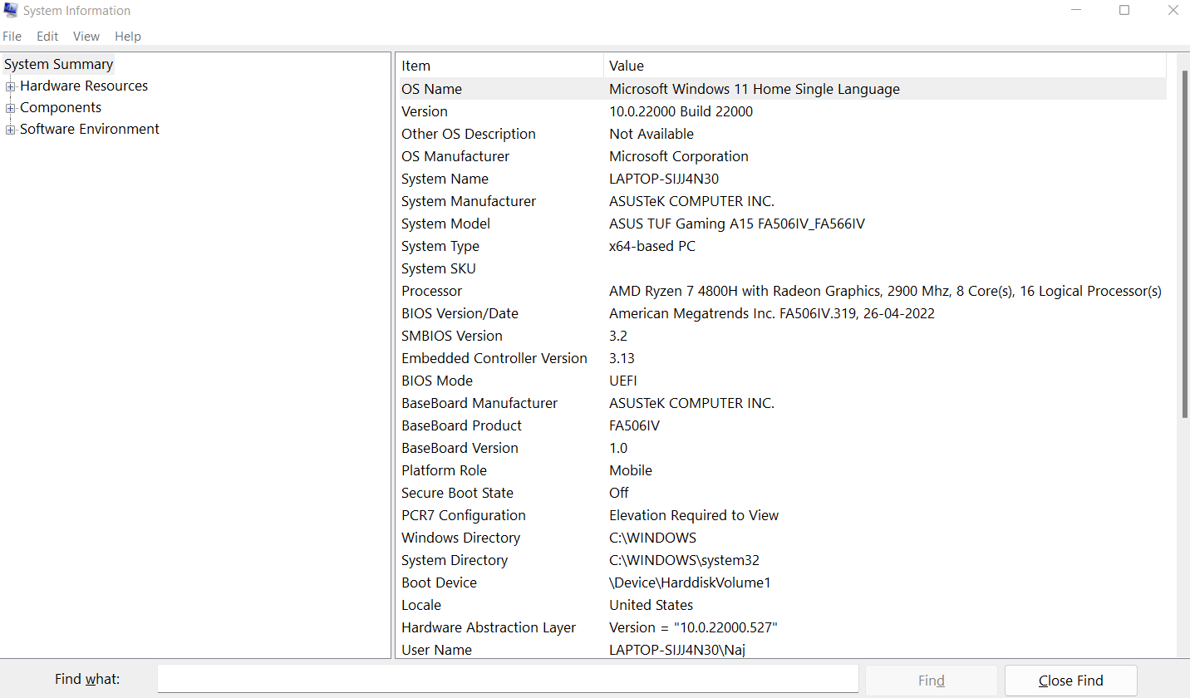Click the x64-based PC value

coord(652,246)
